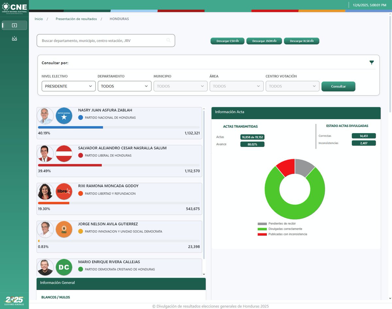
Task: Download results as XLSX
Action: coord(302,41)
